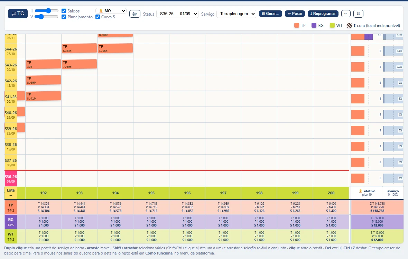Select lote column header 194
Screen dimensions: 408x259
tap(115, 193)
